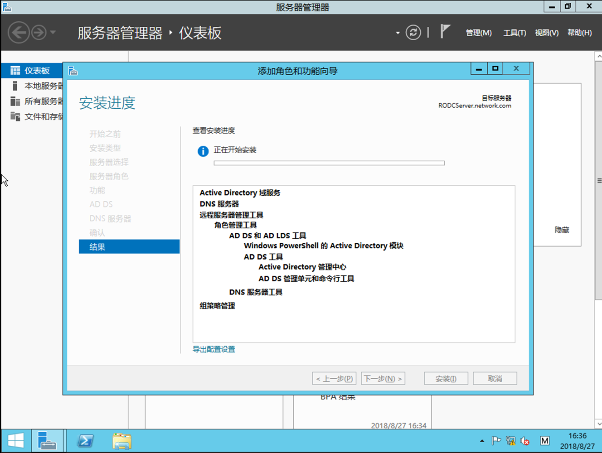Click the 仪表板 sidebar icon

pos(15,71)
